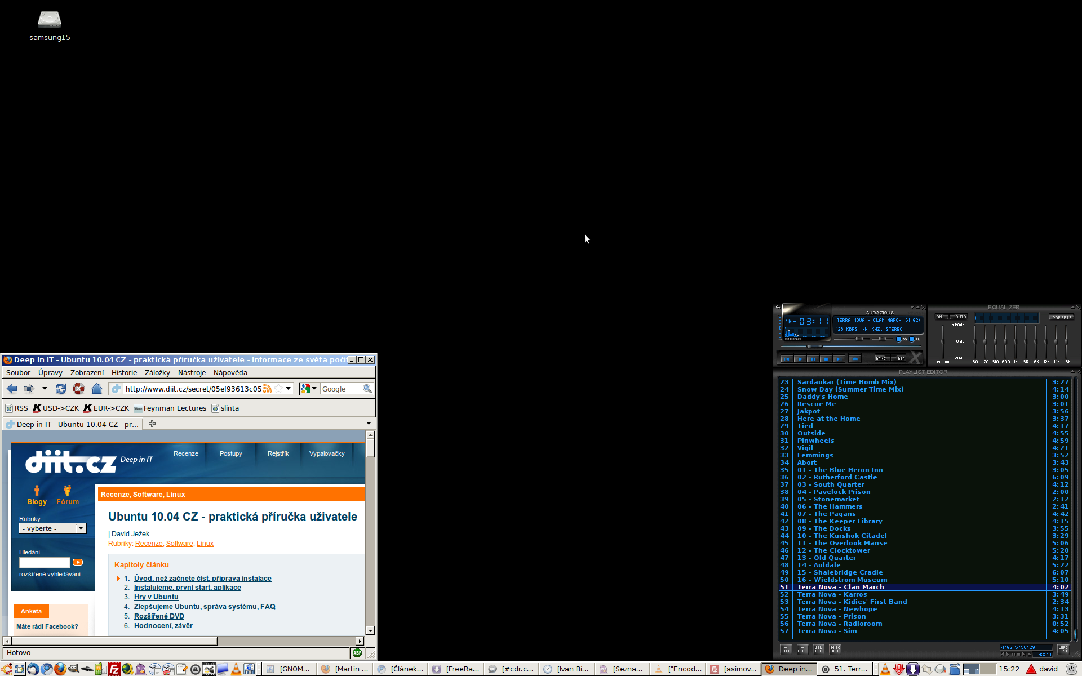The height and width of the screenshot is (676, 1082).
Task: Stop playback in Audacious
Action: coord(826,359)
